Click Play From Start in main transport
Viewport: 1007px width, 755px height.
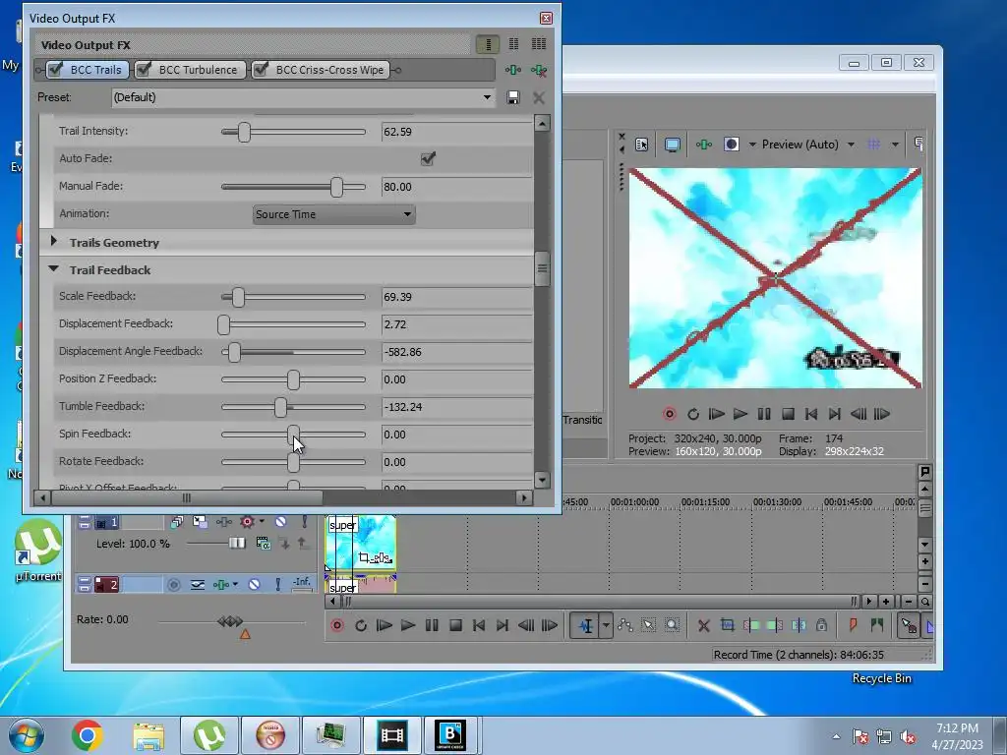click(385, 625)
